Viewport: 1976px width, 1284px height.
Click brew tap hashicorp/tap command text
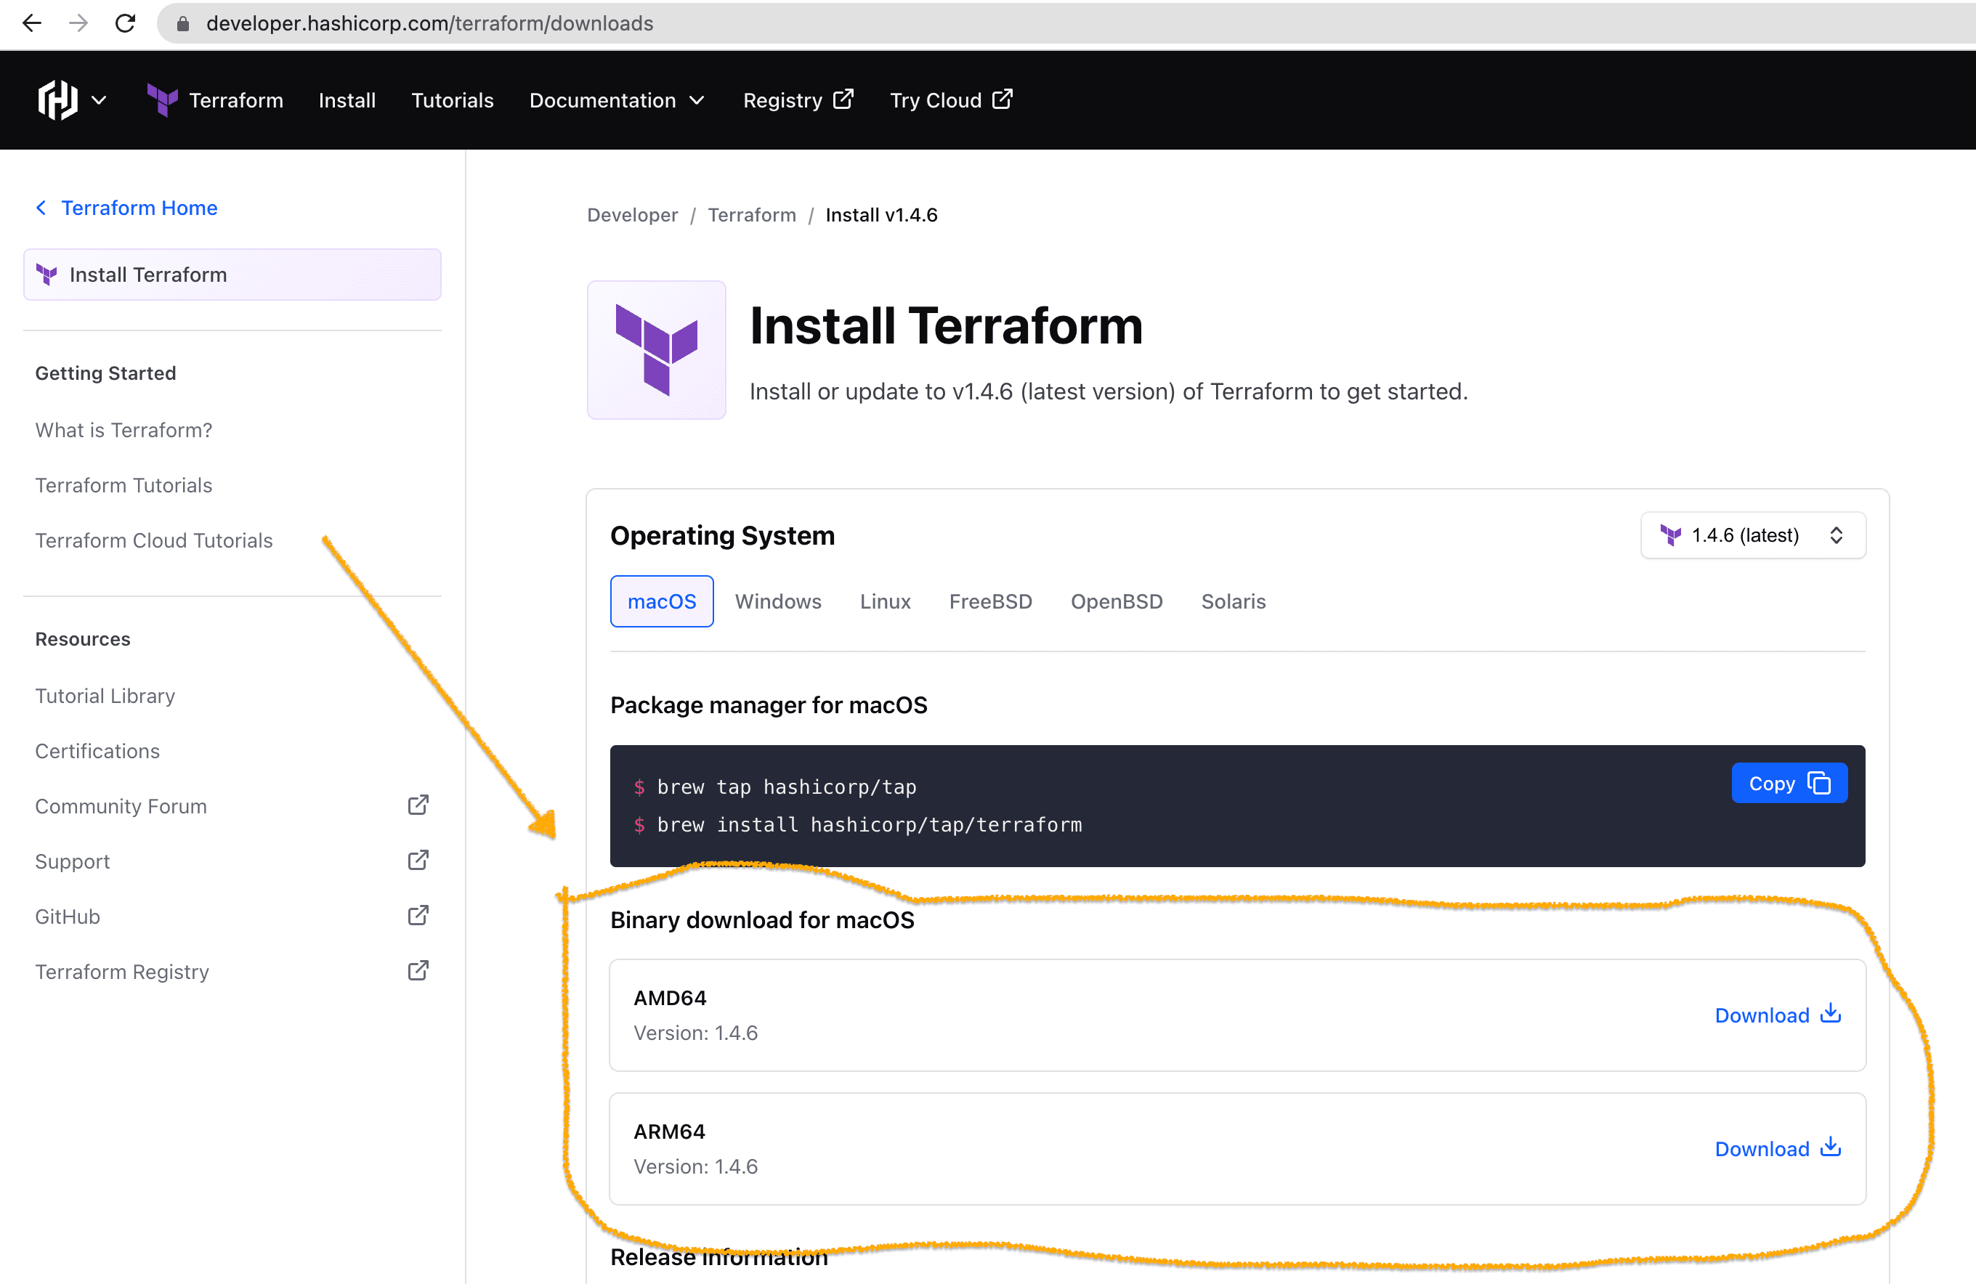coord(786,787)
